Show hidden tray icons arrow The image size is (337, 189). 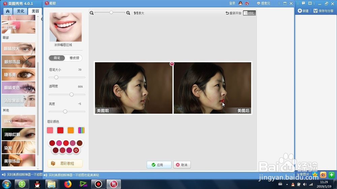pyautogui.click(x=287, y=184)
